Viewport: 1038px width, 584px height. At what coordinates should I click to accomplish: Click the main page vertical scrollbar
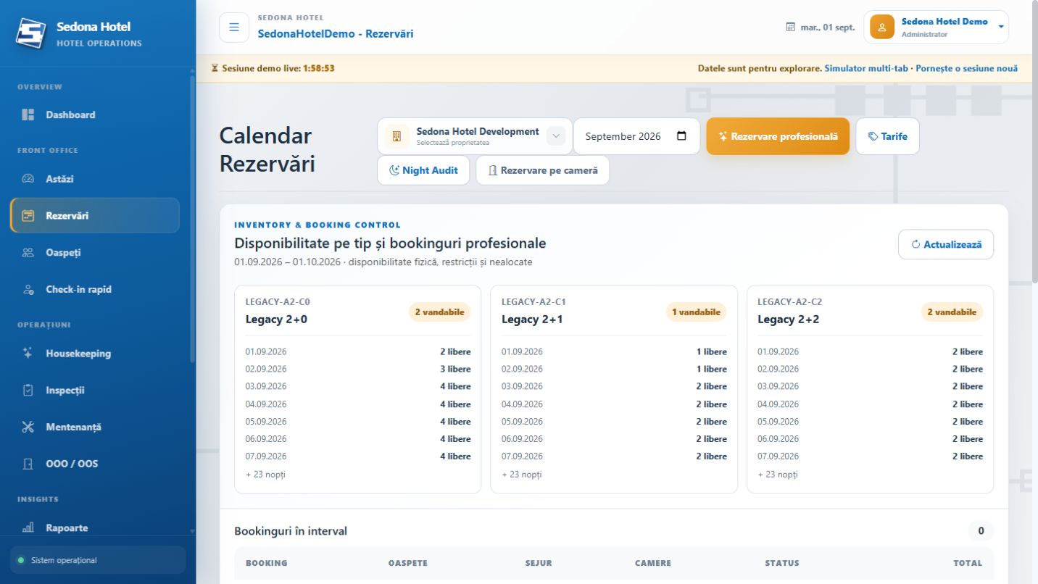(1034, 141)
